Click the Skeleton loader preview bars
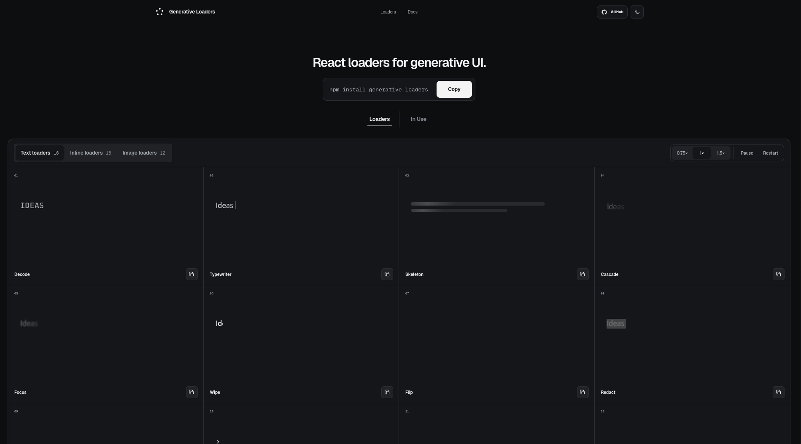Screen dimensions: 801x444 point(477,207)
